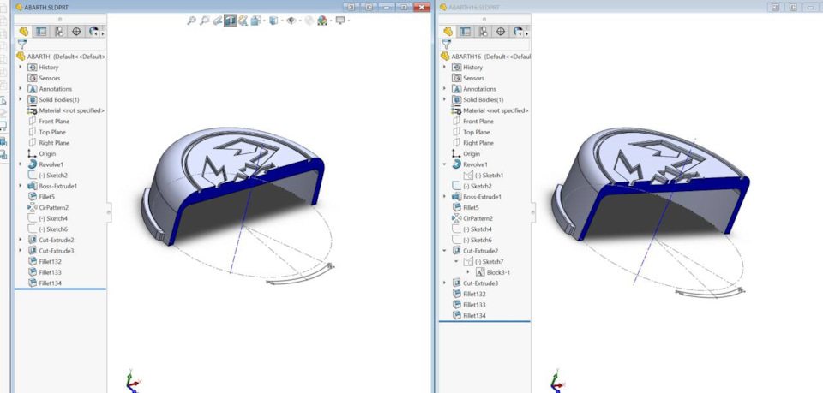Switch to ConfigurationManager tab in ABARTH16 window
This screenshot has width=823, height=393.
pos(483,32)
